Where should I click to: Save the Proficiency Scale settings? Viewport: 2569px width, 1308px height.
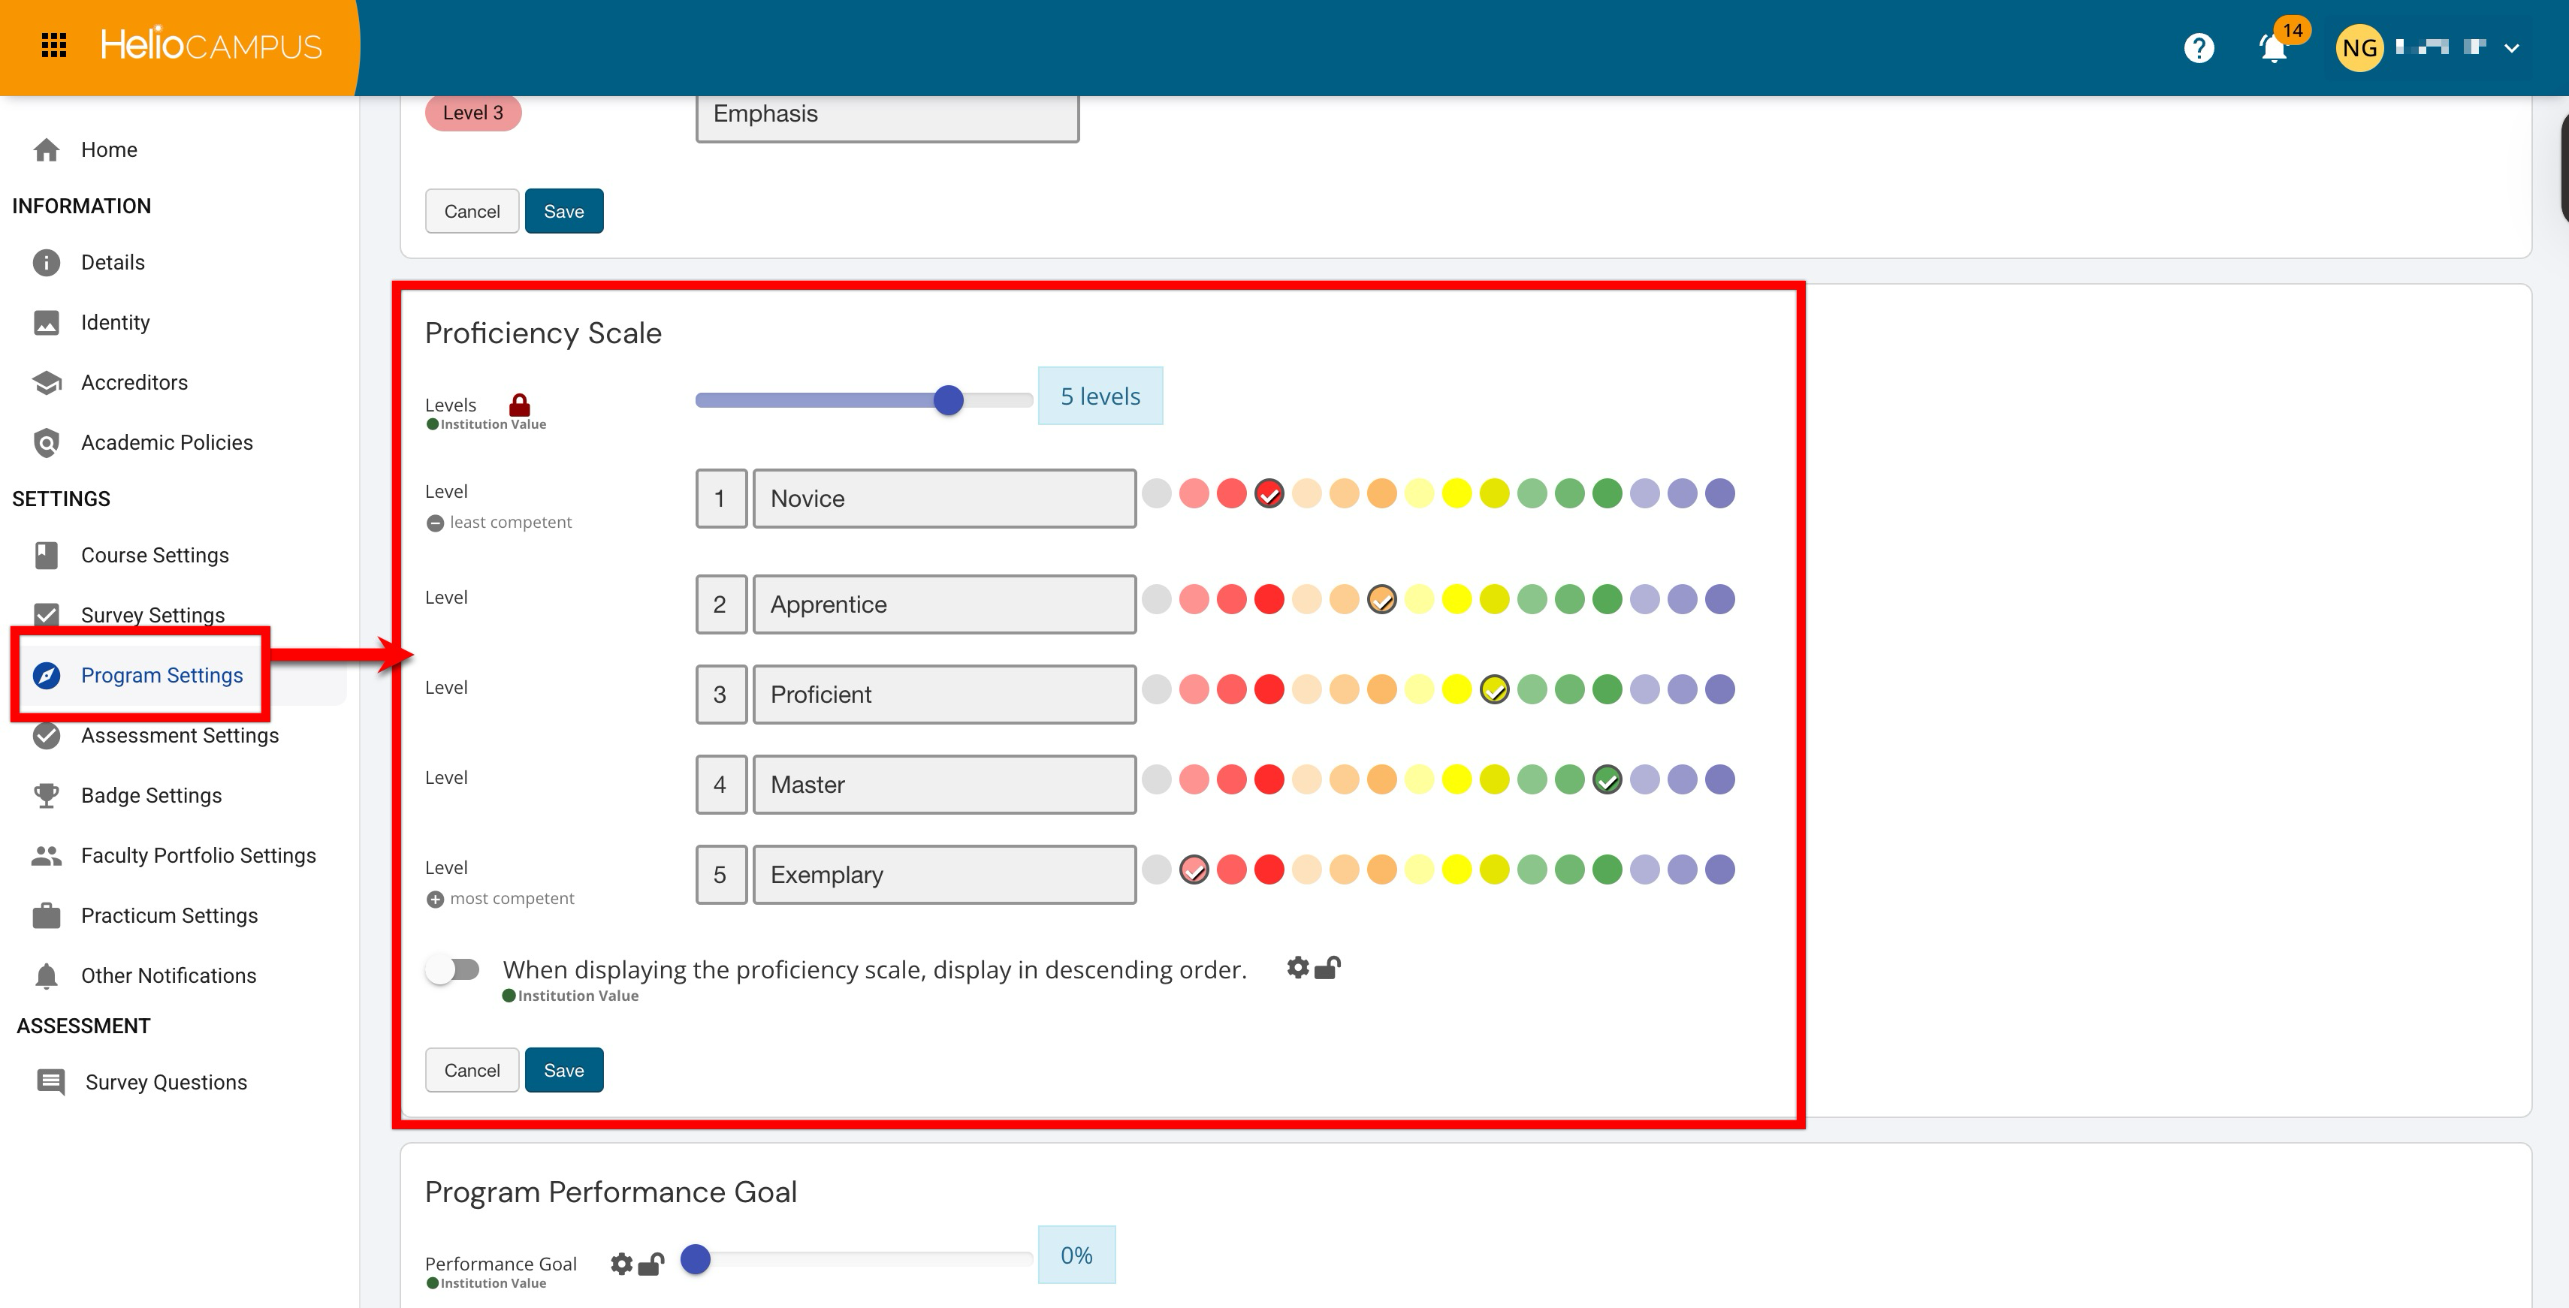[563, 1070]
